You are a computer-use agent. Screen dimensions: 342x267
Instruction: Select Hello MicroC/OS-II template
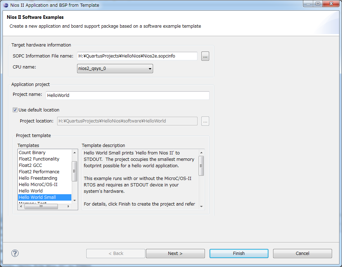45,184
